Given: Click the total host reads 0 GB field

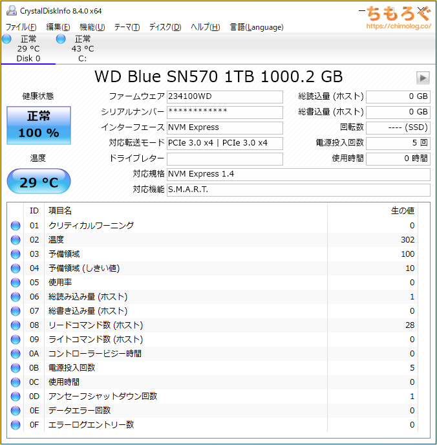Looking at the screenshot, I should coord(398,97).
